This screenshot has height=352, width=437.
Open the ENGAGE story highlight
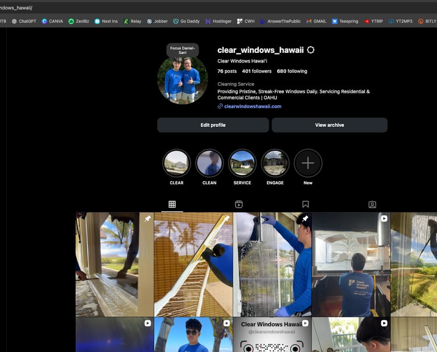click(x=275, y=163)
